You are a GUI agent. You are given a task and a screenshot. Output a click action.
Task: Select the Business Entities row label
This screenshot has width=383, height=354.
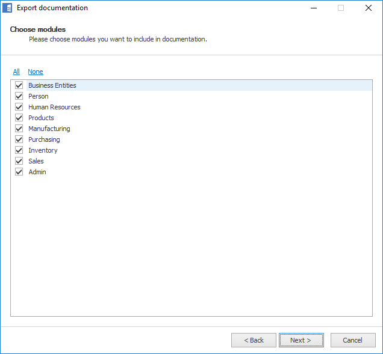coord(52,85)
